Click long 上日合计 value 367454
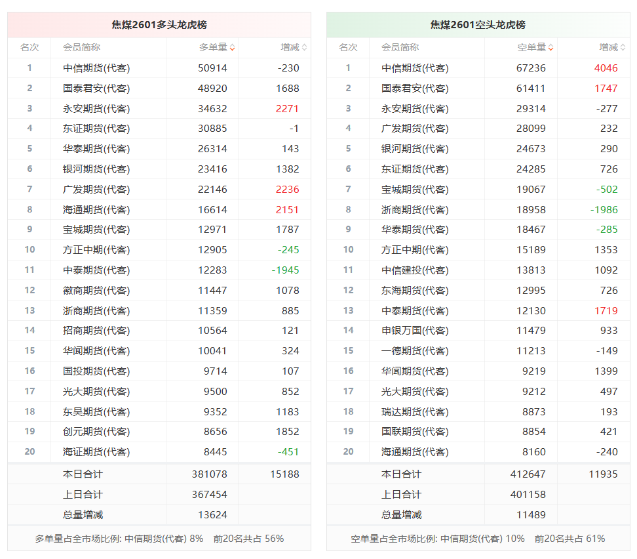Viewport: 637px width, 559px height. point(210,495)
